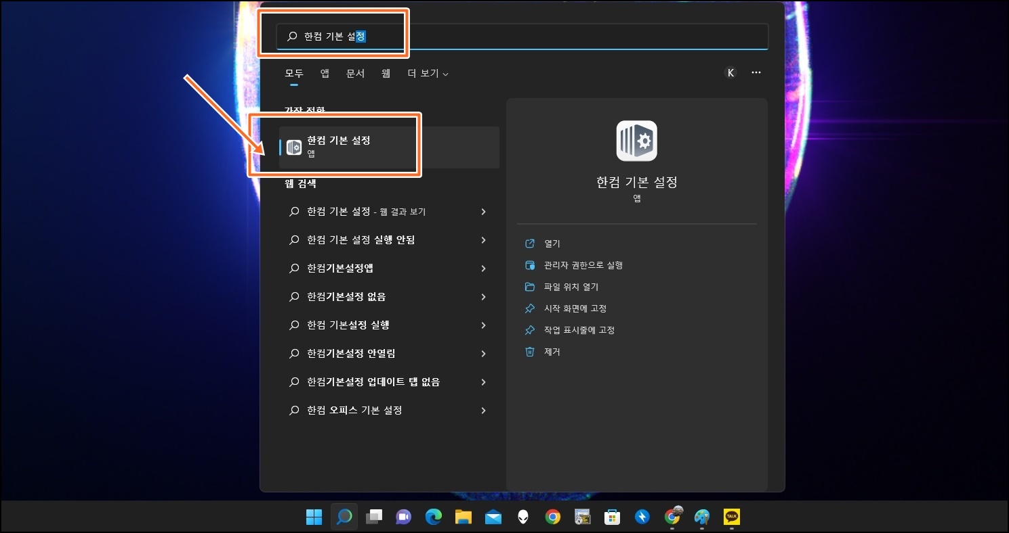Select suggestion 한컴기본설정 업데이트 탭 없음
This screenshot has height=533, width=1009.
pyautogui.click(x=389, y=382)
